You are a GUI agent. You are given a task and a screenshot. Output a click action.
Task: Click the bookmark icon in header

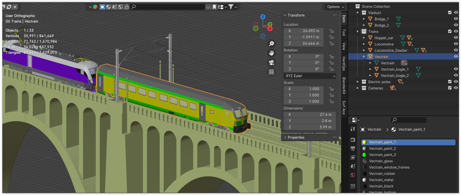pyautogui.click(x=215, y=7)
